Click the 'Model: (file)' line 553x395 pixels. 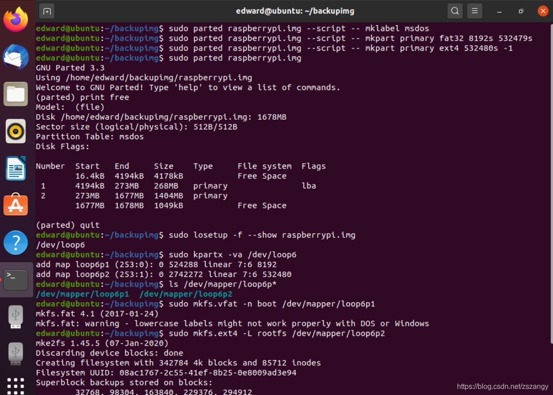coord(70,107)
